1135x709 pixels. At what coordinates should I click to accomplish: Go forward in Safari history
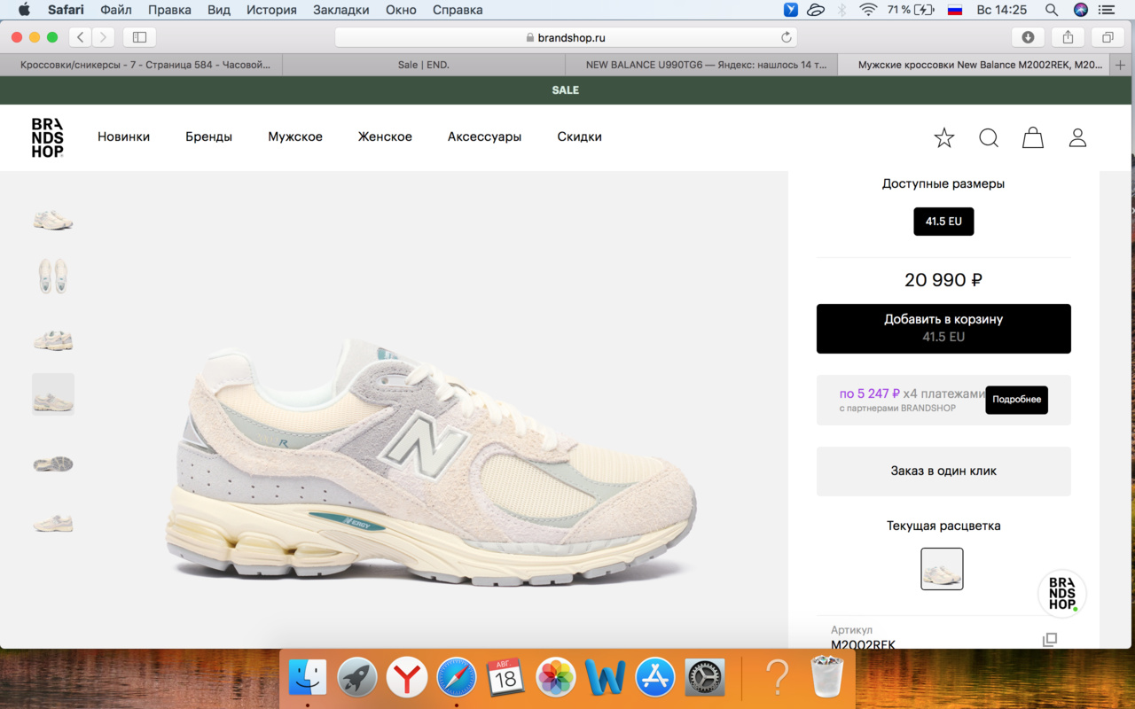104,37
